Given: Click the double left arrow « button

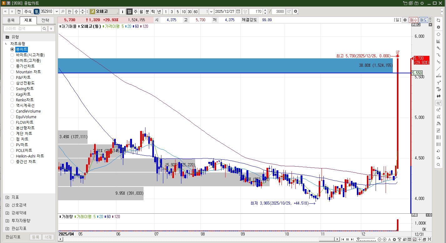Looking at the screenshot, I should 5,12.
